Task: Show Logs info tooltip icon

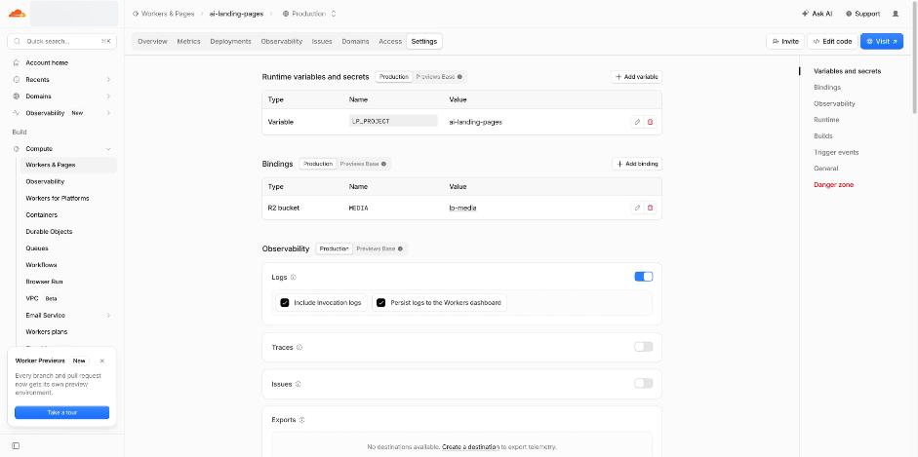Action: 294,277
